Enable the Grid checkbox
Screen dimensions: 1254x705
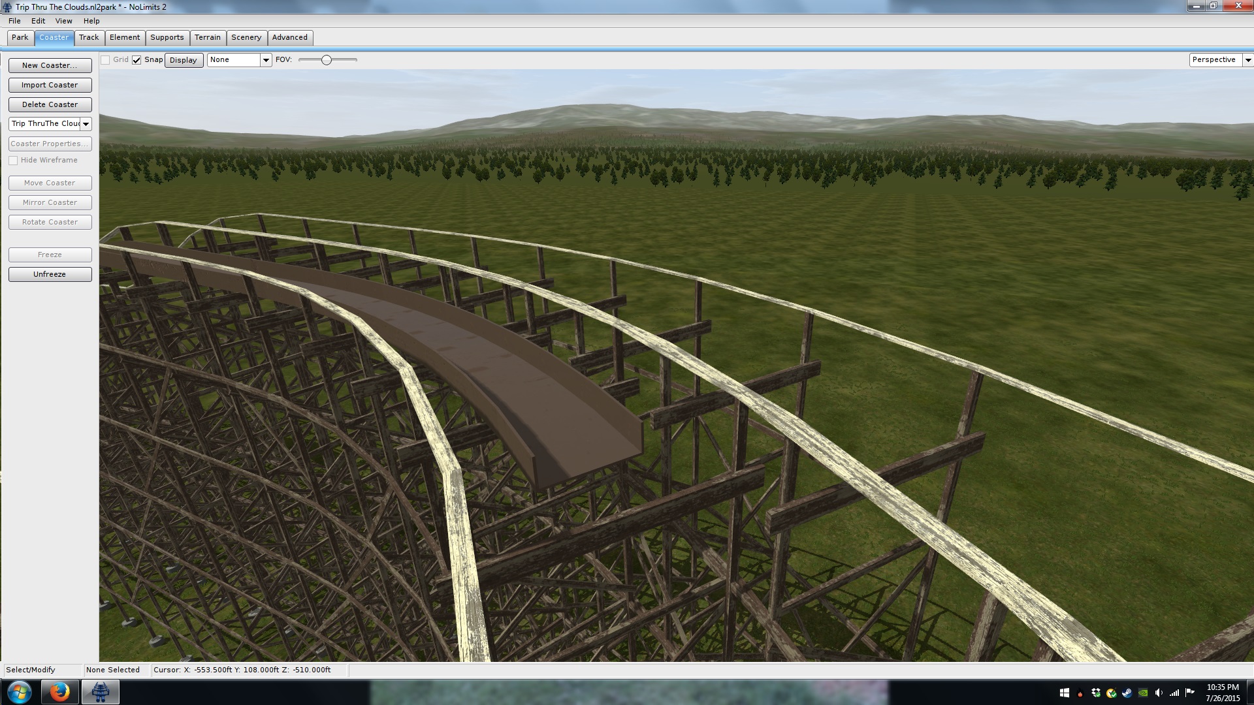click(105, 60)
